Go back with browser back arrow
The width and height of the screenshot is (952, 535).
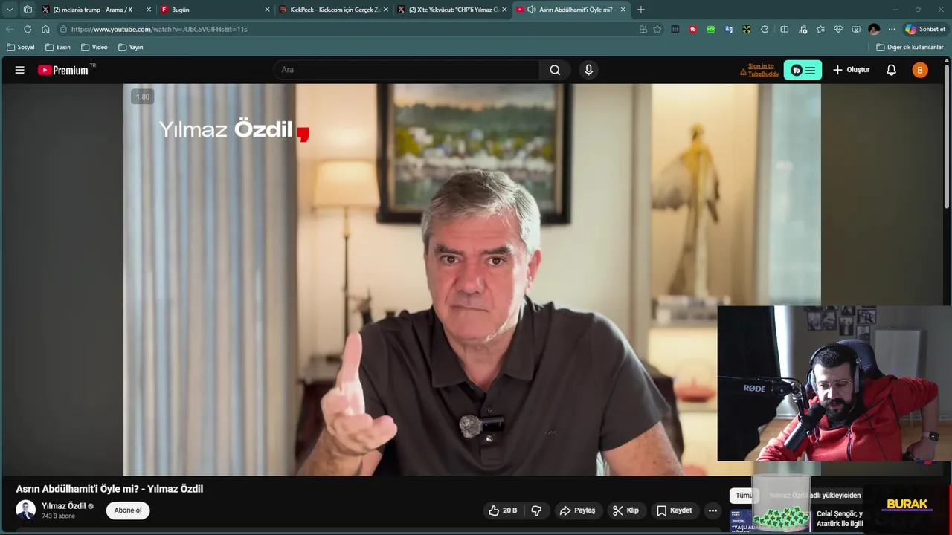(x=10, y=29)
